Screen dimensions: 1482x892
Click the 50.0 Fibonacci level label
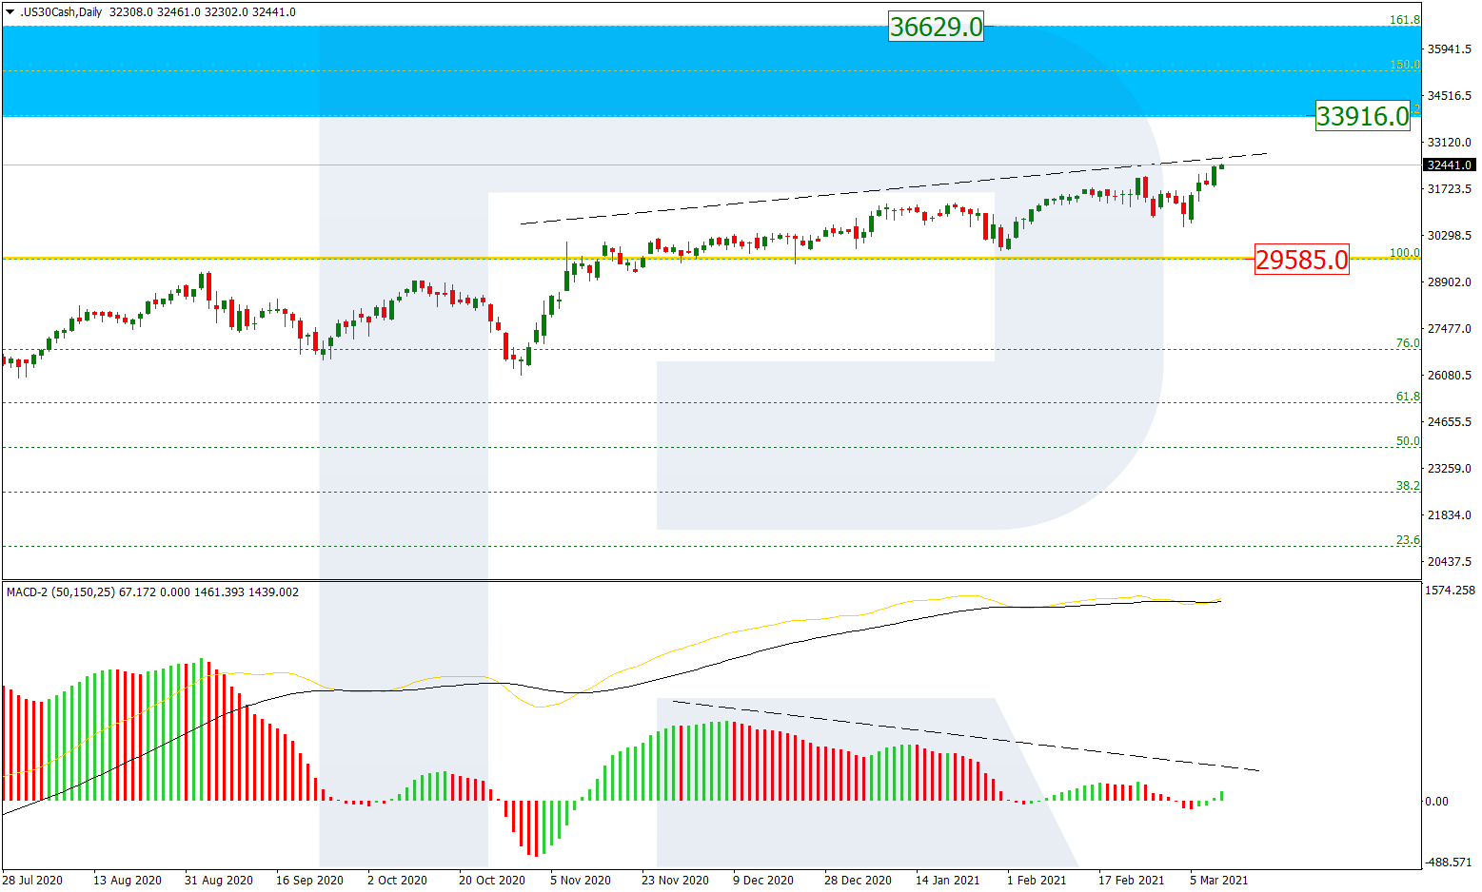[x=1407, y=441]
